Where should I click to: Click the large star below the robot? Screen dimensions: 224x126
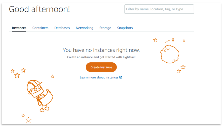coord(29,120)
